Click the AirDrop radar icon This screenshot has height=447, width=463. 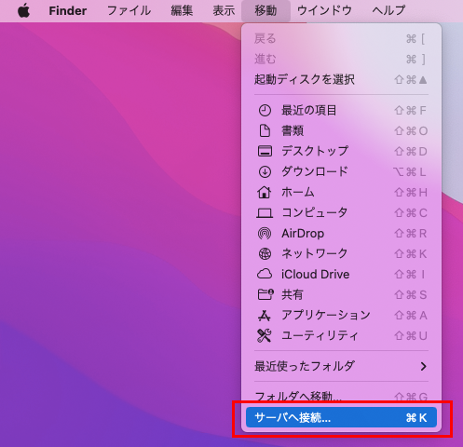(265, 233)
